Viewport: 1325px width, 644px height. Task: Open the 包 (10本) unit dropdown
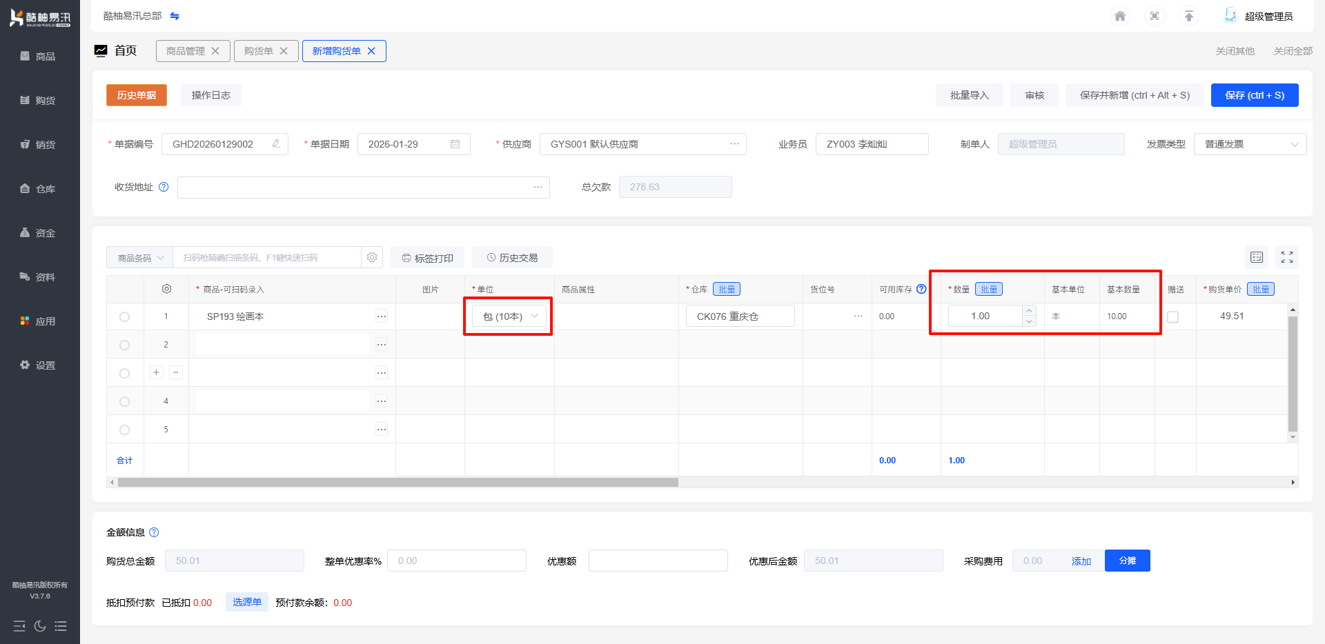(509, 316)
